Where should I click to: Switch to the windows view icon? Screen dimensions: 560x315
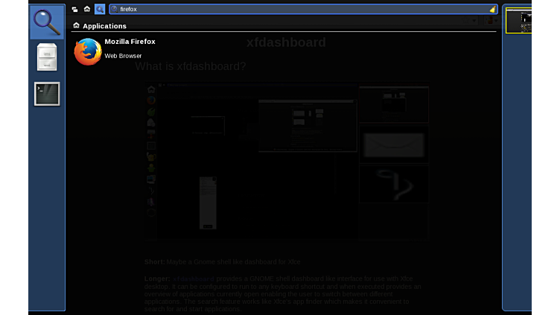75,9
